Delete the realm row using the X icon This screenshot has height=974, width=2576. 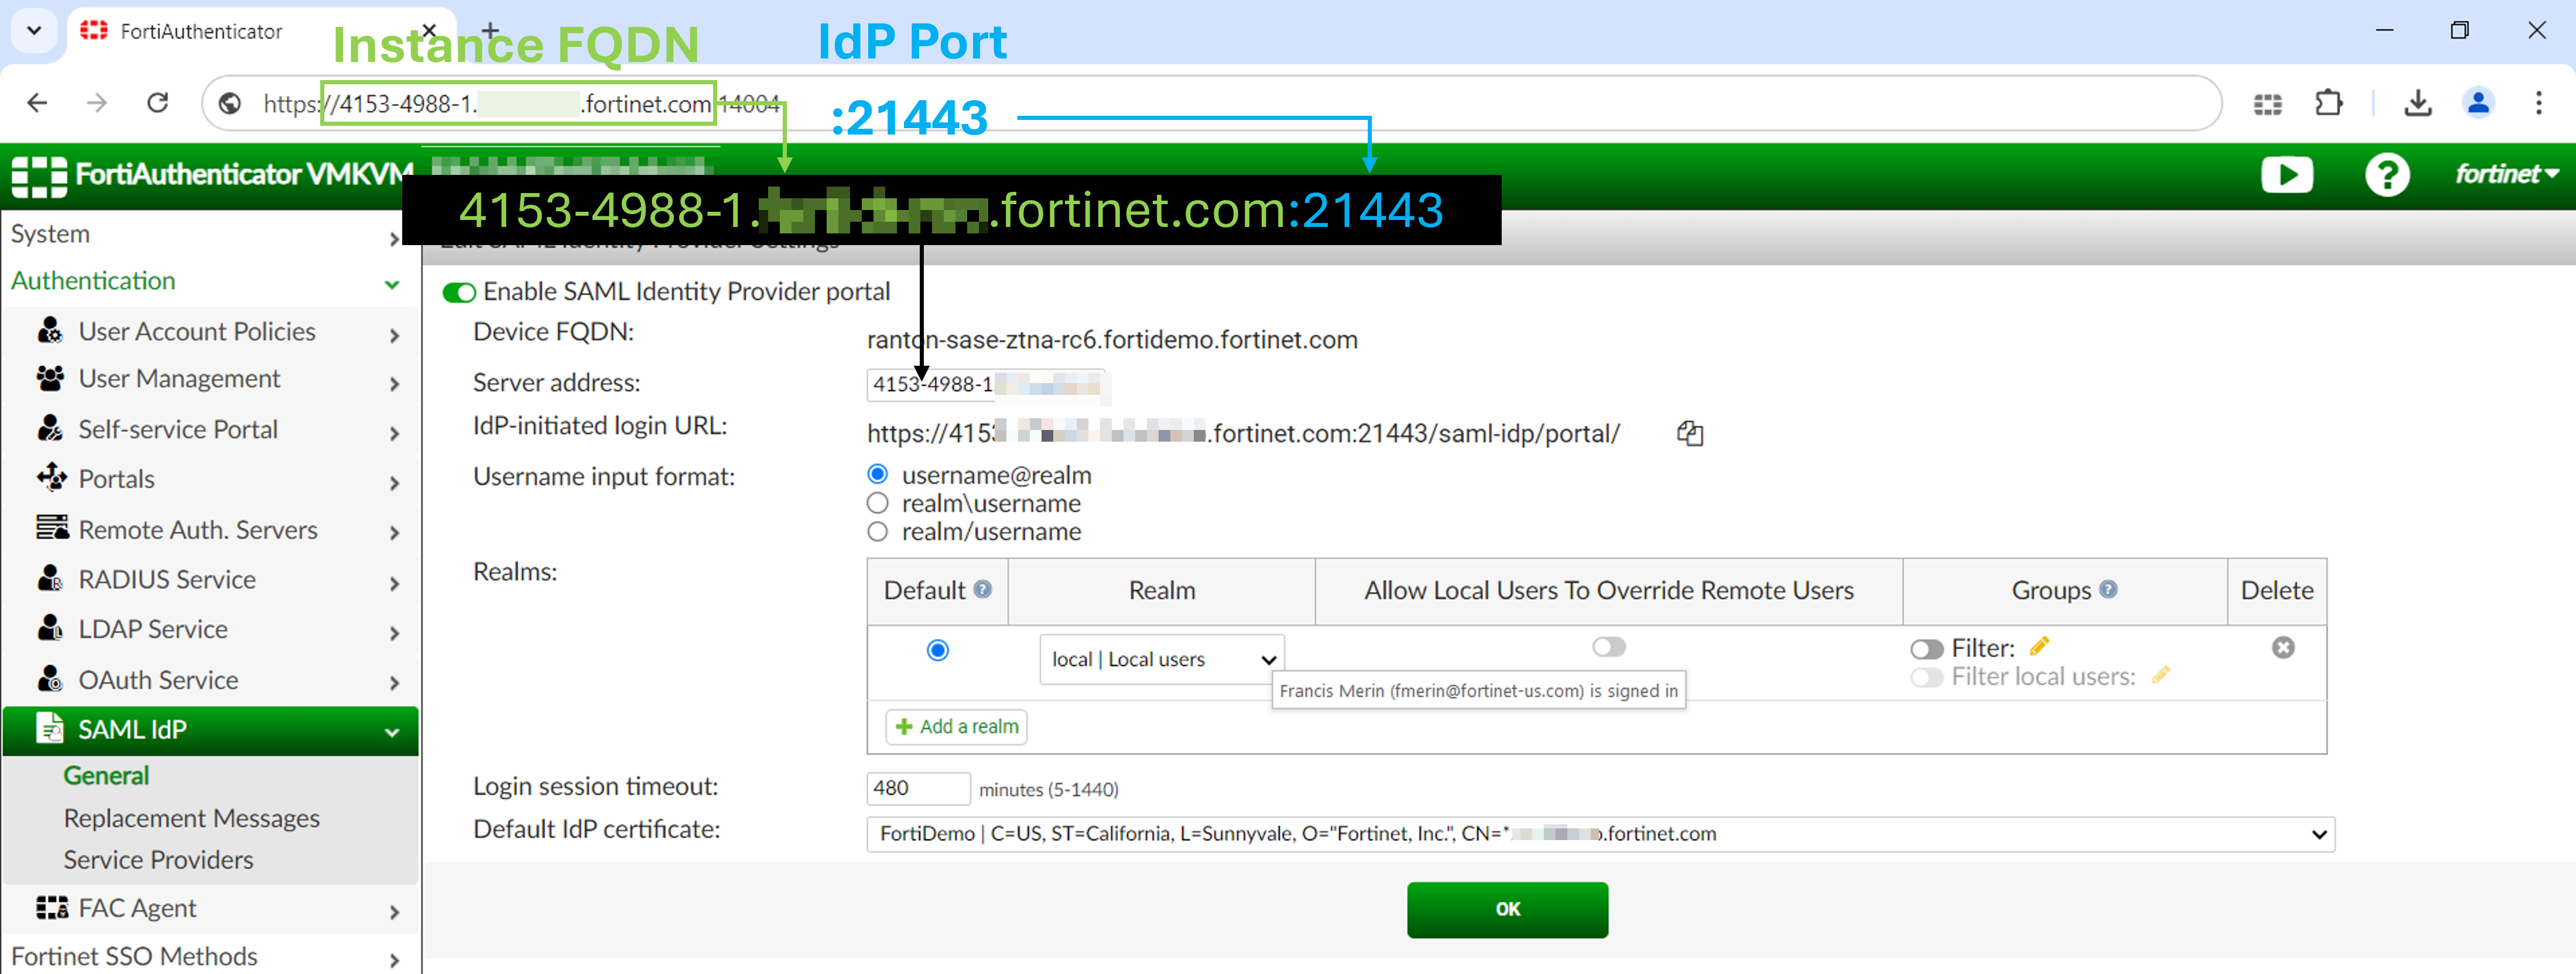[x=2283, y=648]
